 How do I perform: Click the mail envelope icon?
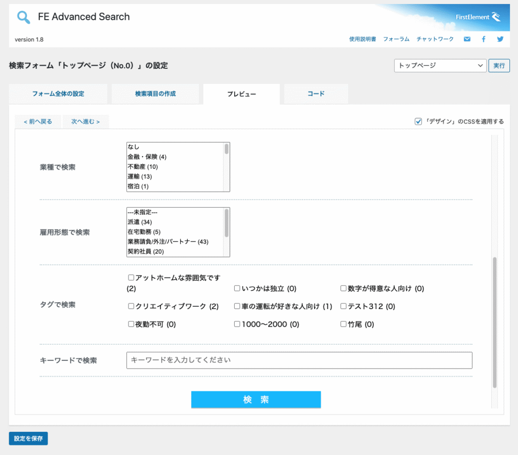coord(467,39)
